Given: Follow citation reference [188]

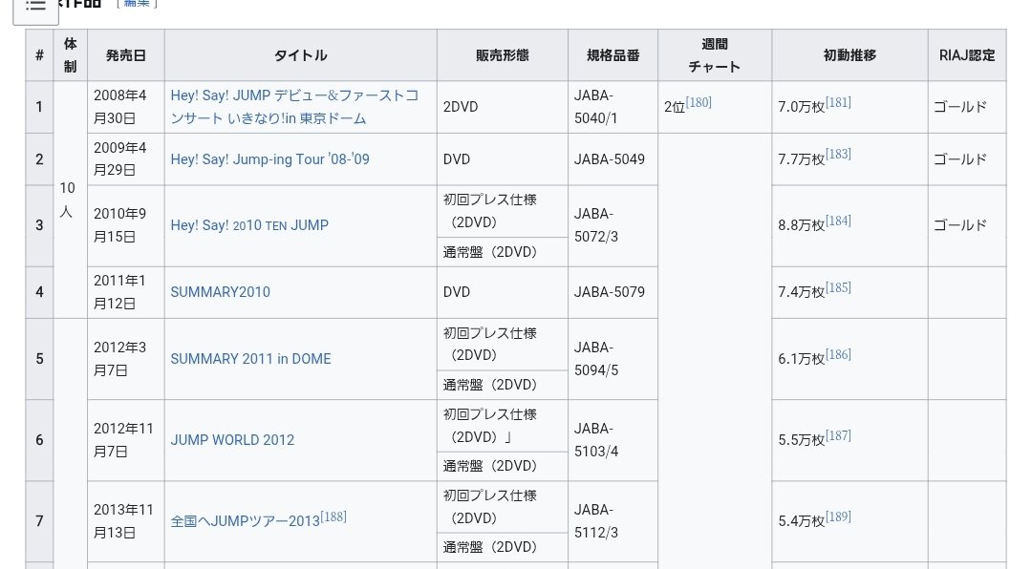Looking at the screenshot, I should point(333,516).
